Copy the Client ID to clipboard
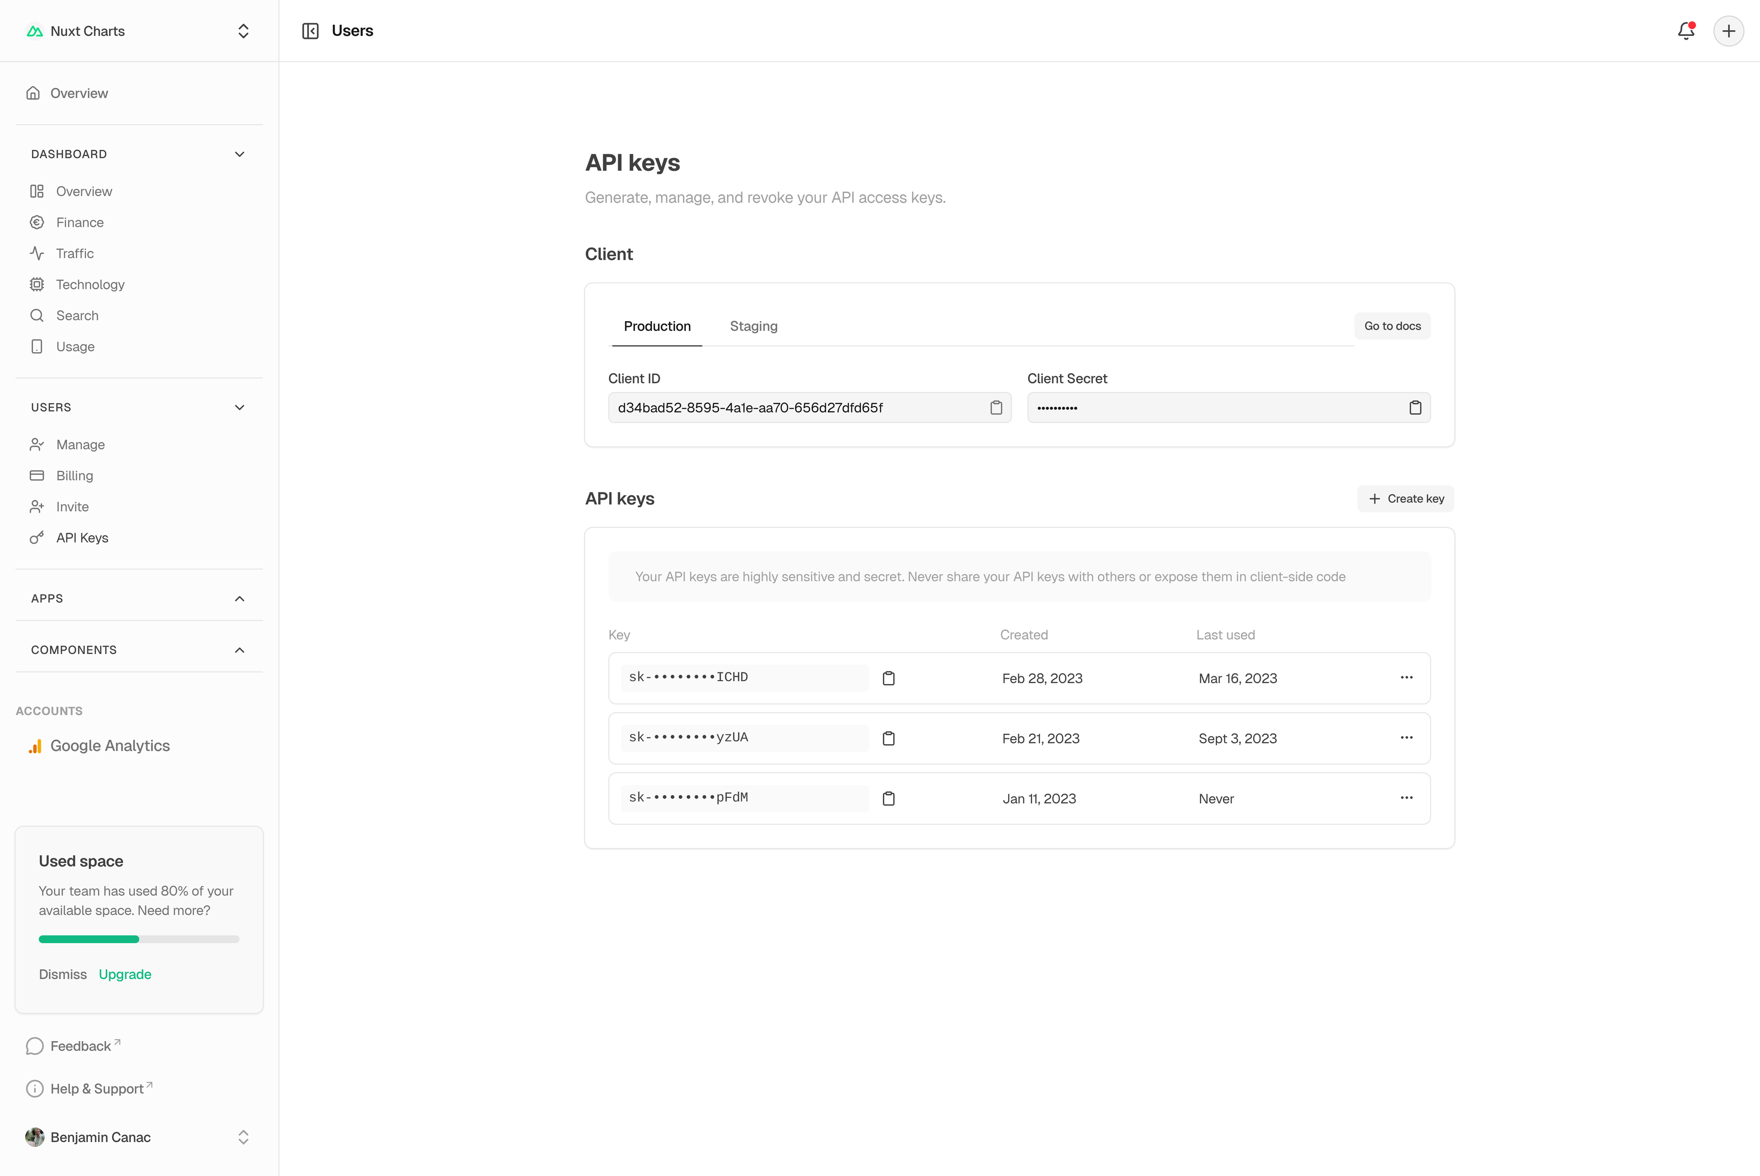 (996, 407)
